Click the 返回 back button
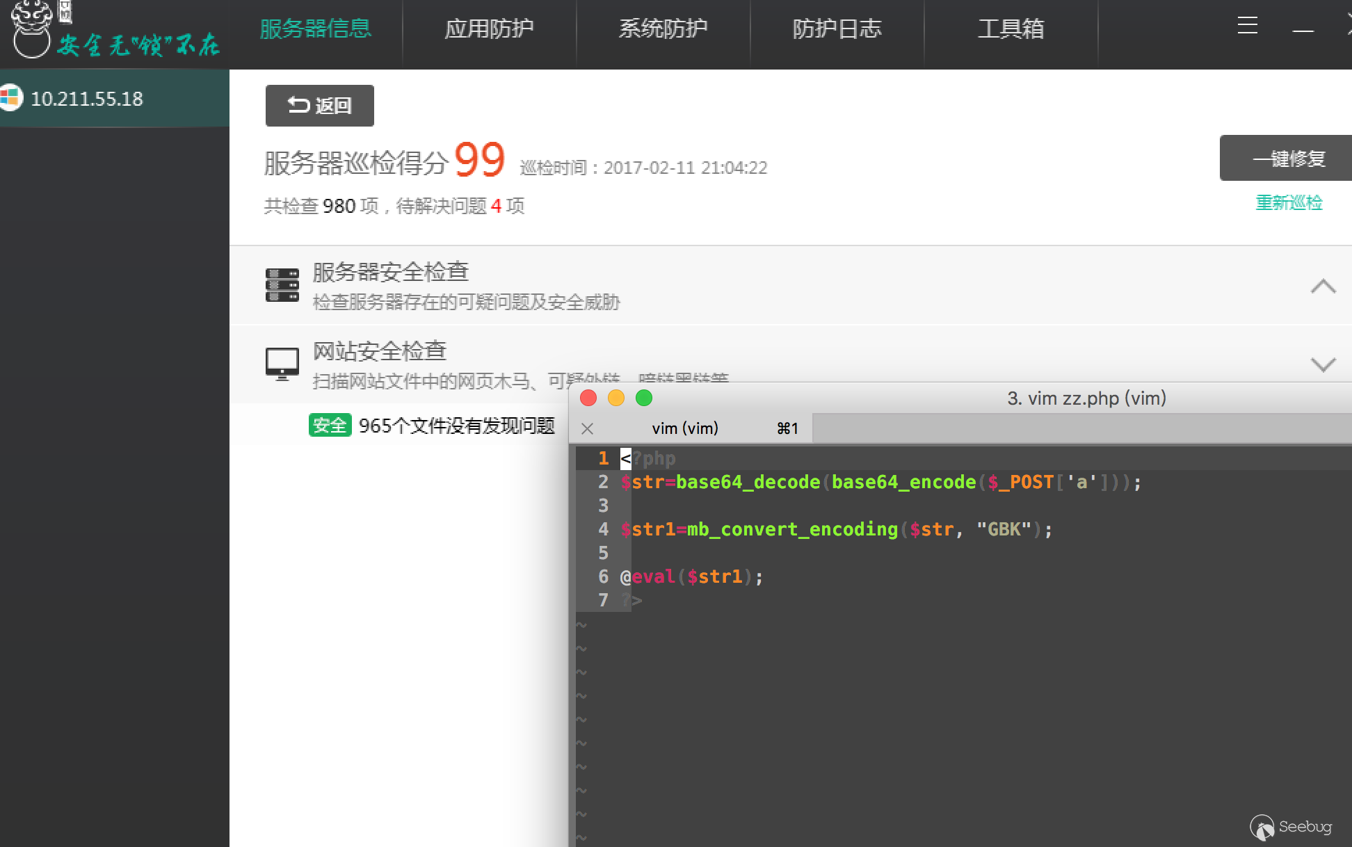 click(319, 106)
